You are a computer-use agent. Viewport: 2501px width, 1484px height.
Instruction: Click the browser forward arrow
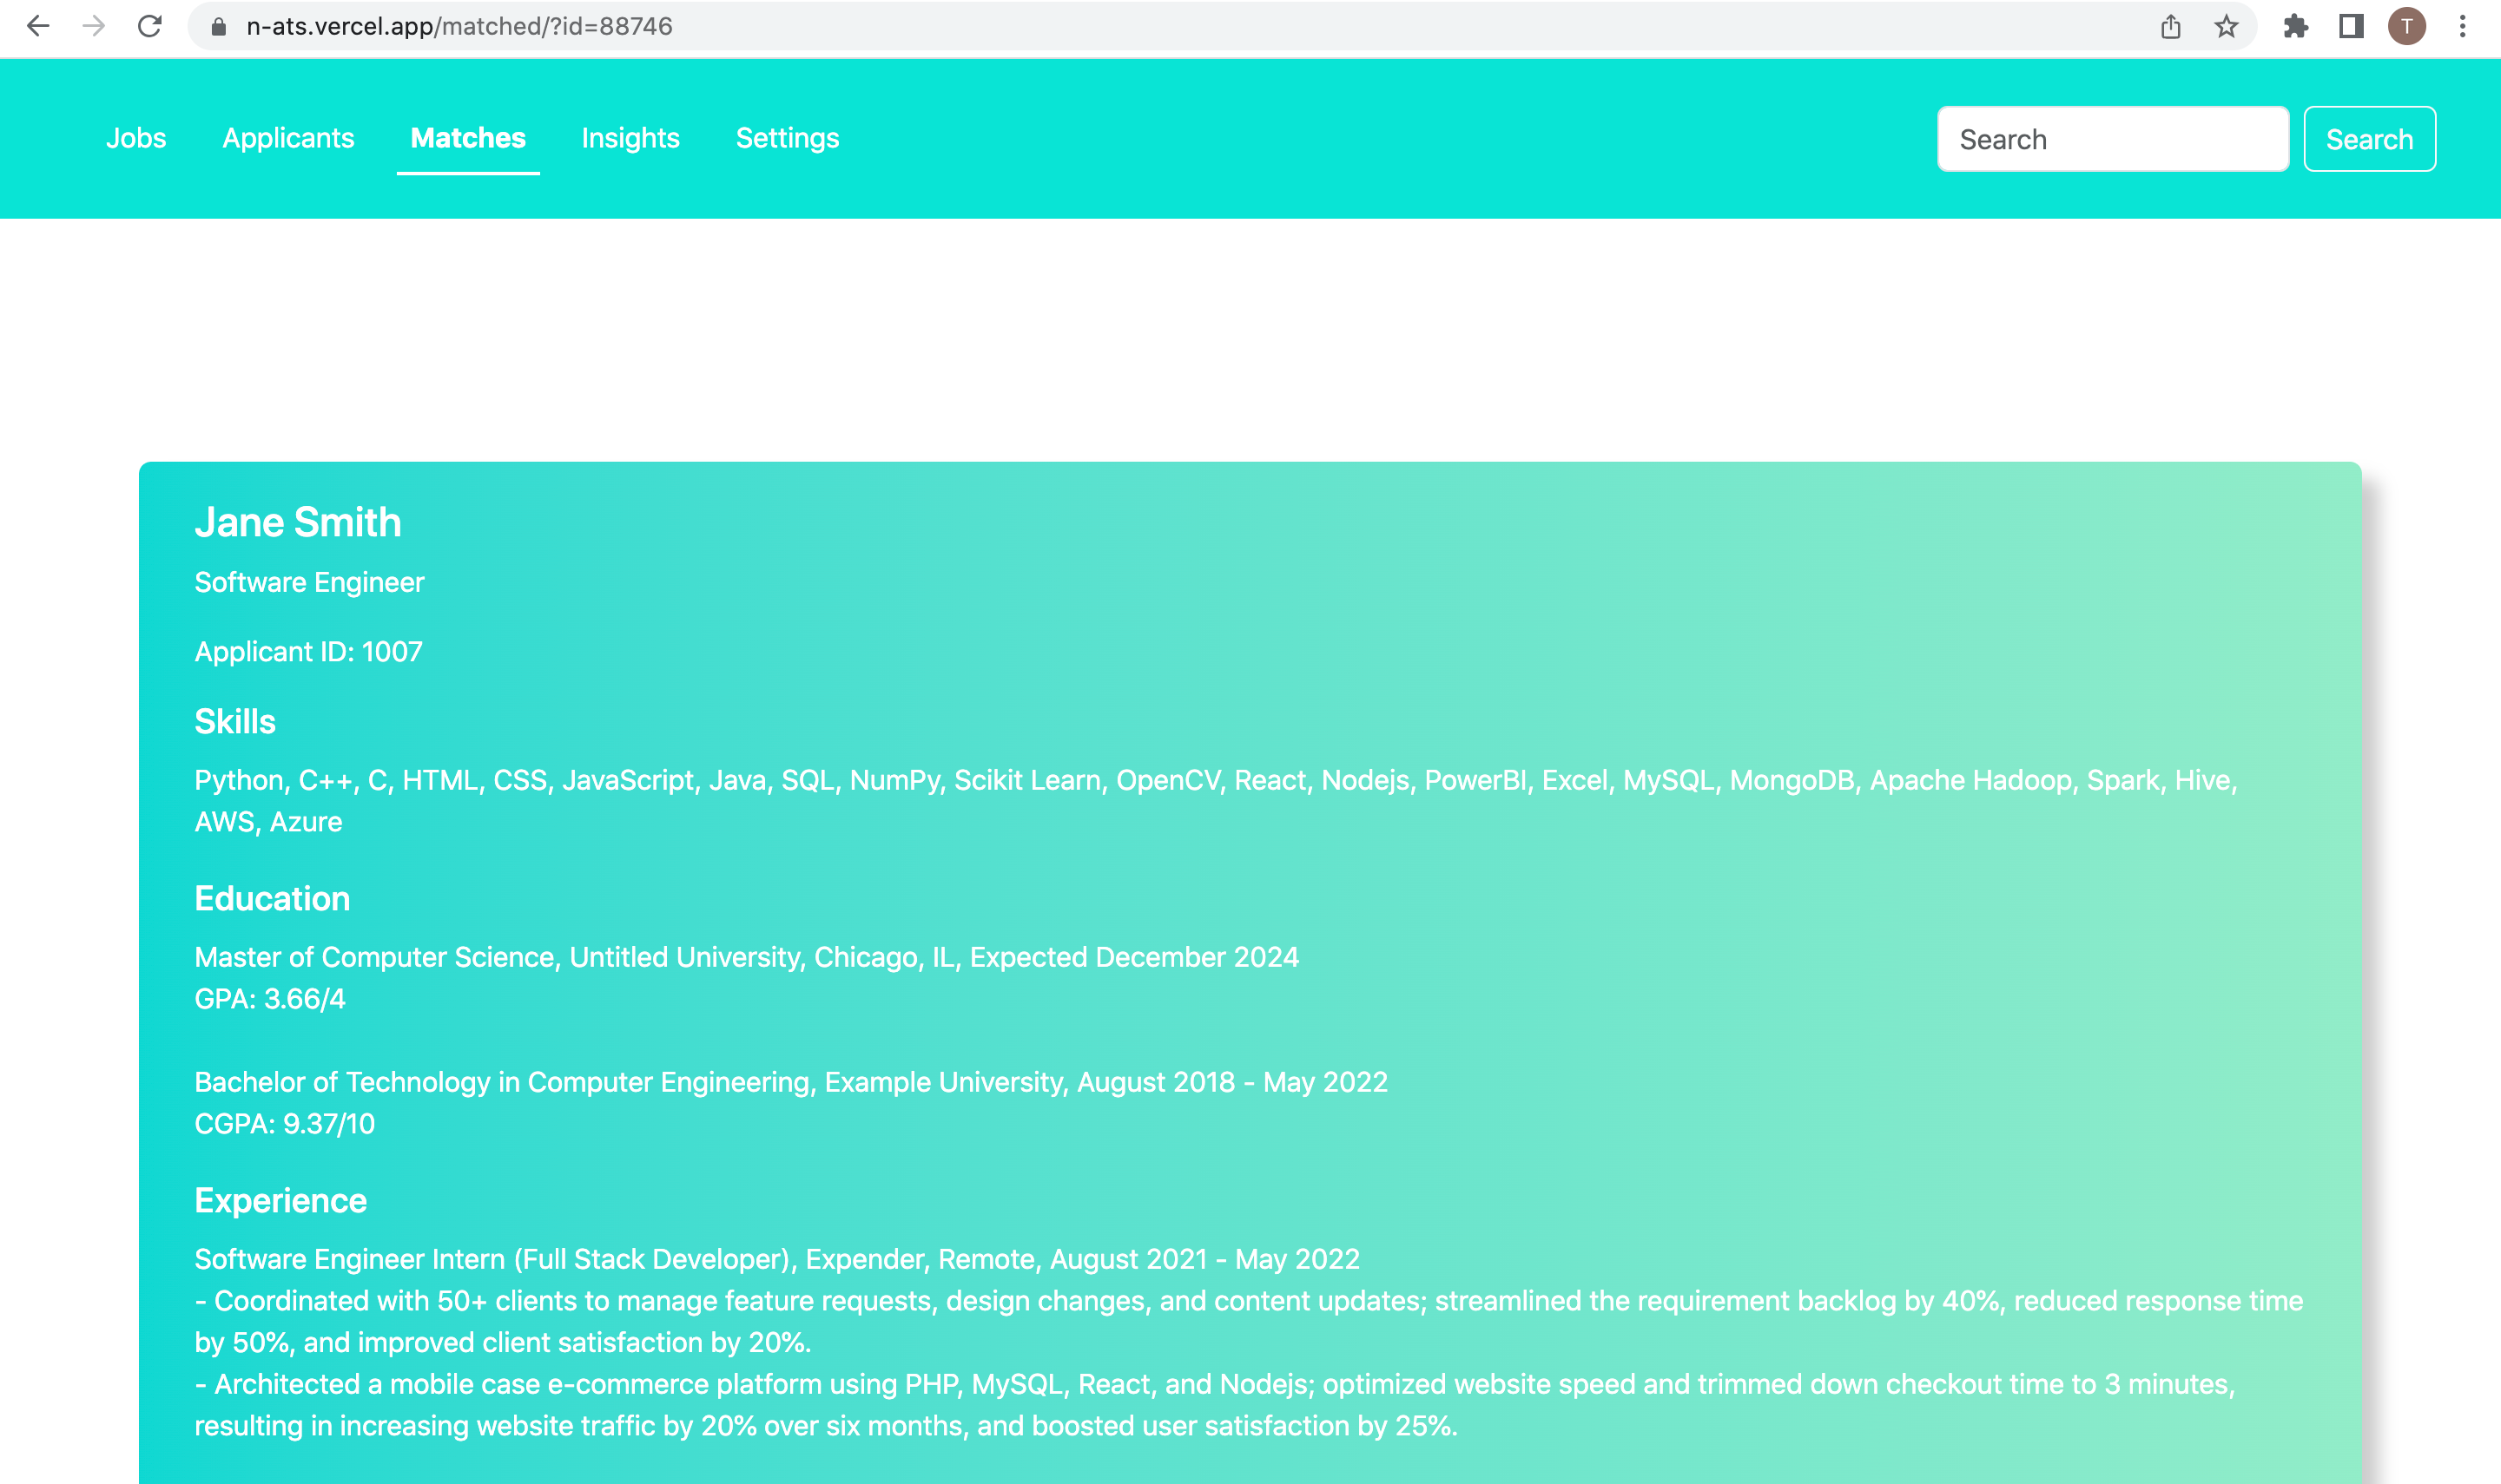[94, 26]
